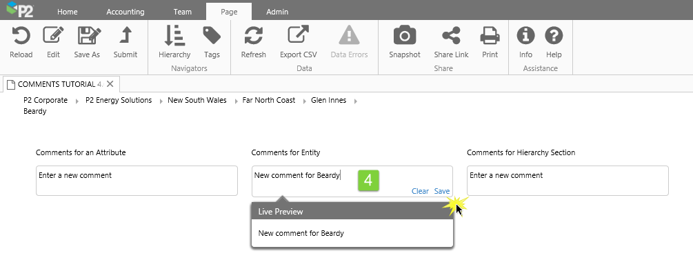Click the Reload icon in the ribbon
This screenshot has height=280, width=693.
21,36
